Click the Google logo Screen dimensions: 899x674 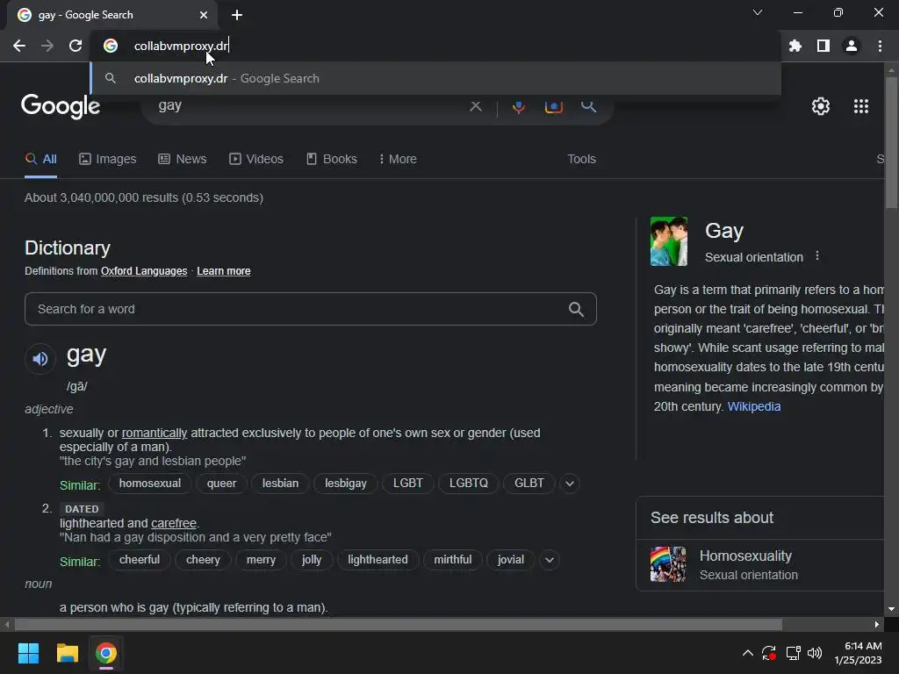[x=61, y=106]
